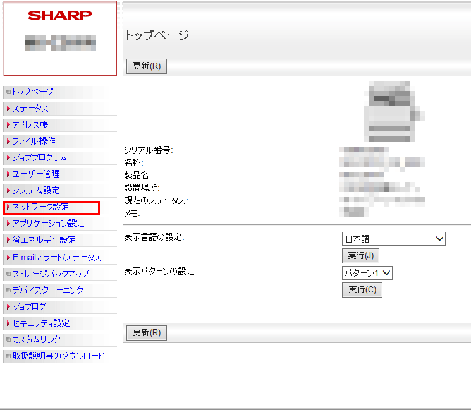Open E-mailアラート/ステータス link
The width and height of the screenshot is (471, 410).
[56, 257]
